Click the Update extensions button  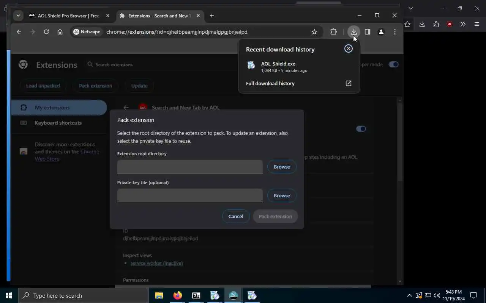(x=139, y=86)
